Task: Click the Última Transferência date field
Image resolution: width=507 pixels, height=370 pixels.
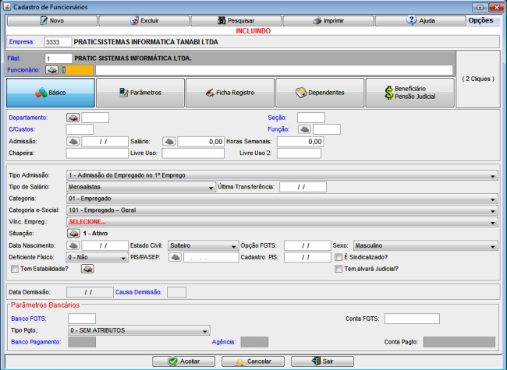Action: (303, 187)
